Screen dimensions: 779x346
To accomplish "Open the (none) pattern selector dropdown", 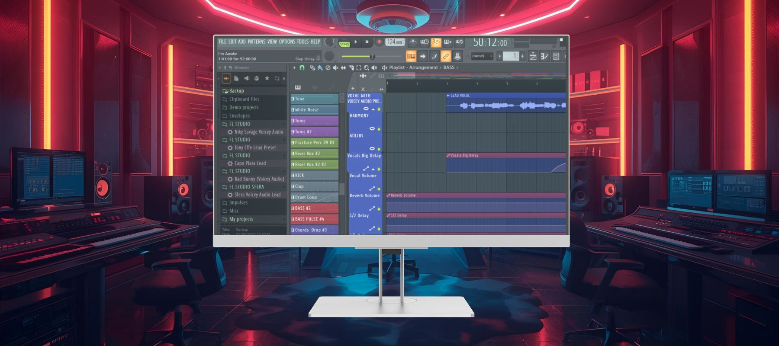I will point(481,56).
